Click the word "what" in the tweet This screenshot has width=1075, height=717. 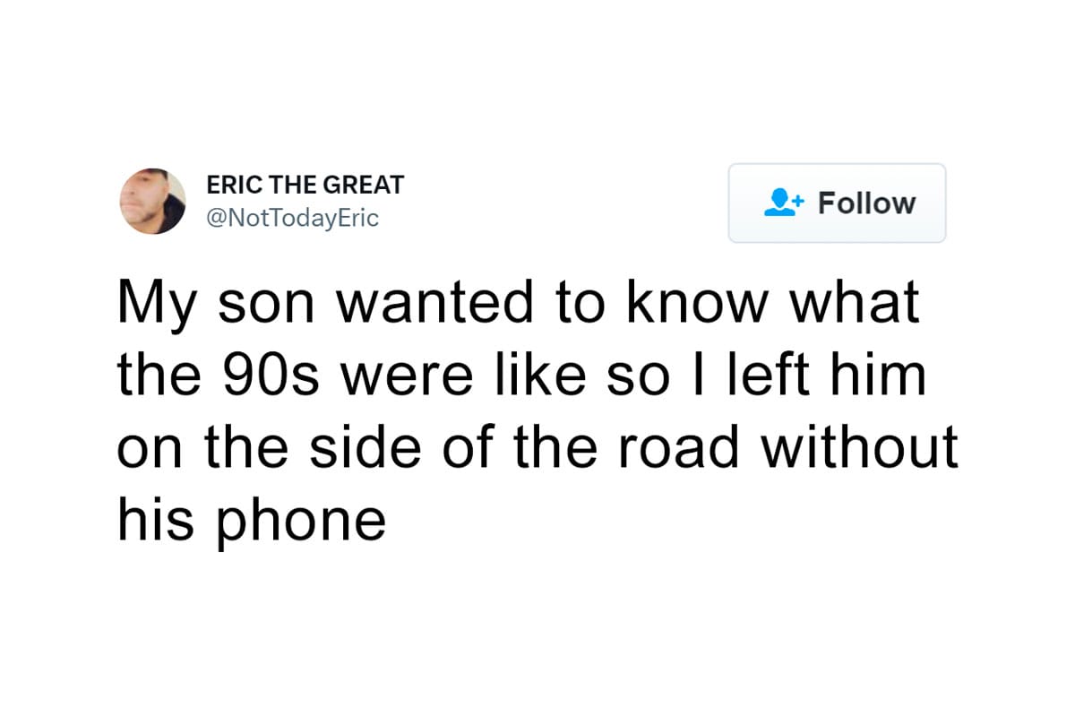tap(852, 305)
